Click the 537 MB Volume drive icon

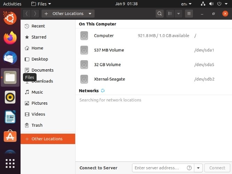[84, 50]
